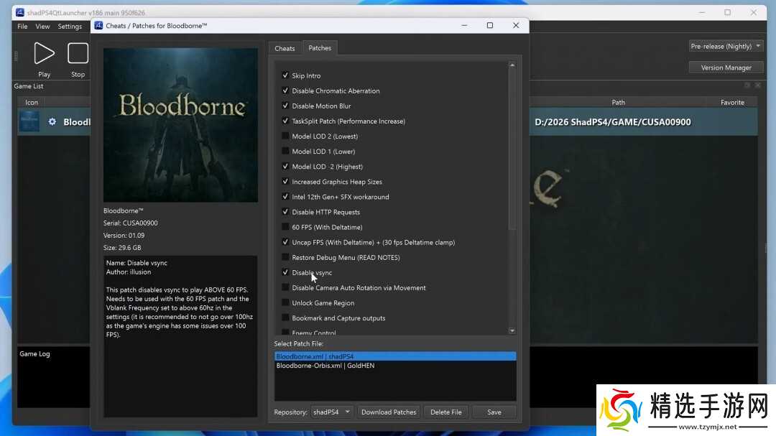Viewport: 776px width, 436px height.
Task: Toggle the Disable Motion Blur checkbox
Action: [x=285, y=106]
